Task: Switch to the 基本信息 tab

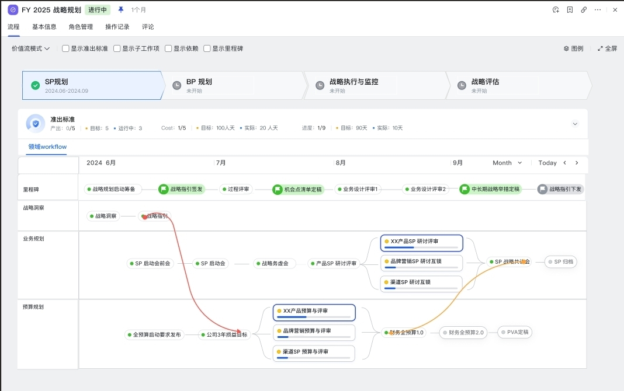Action: pyautogui.click(x=44, y=27)
